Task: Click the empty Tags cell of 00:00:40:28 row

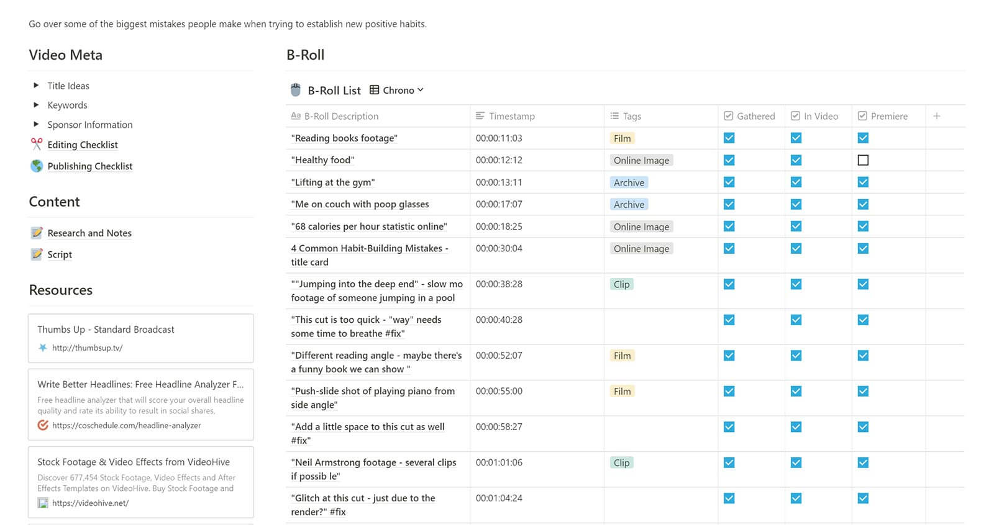Action: click(661, 326)
